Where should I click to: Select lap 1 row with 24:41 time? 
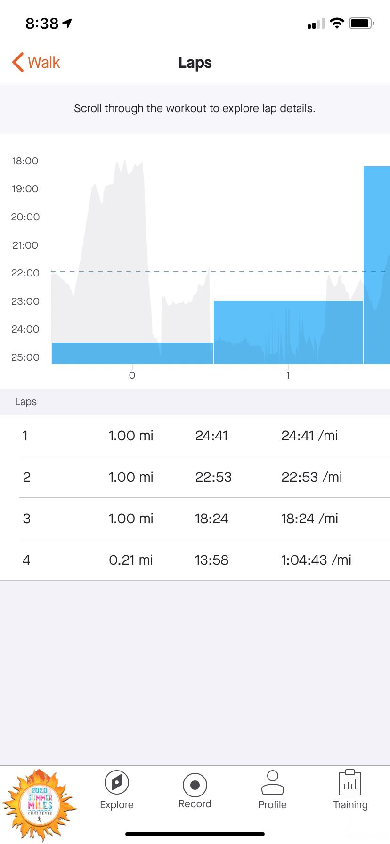[x=195, y=436]
